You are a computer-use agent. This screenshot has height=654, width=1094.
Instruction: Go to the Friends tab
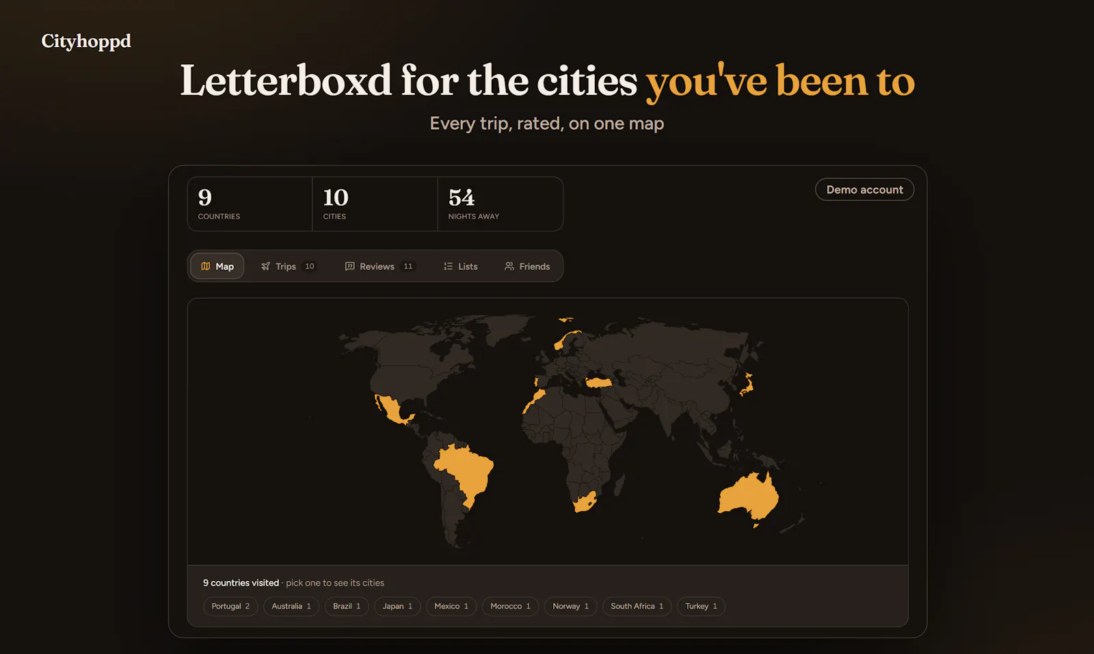click(527, 267)
